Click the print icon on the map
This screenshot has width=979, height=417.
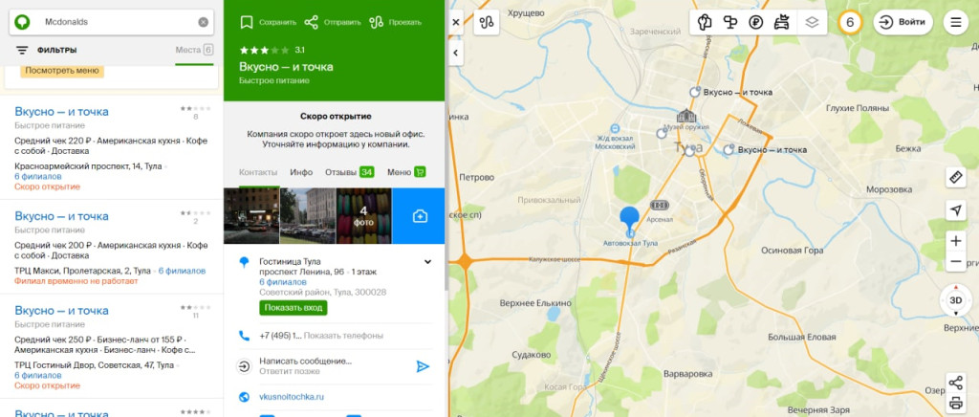point(955,403)
